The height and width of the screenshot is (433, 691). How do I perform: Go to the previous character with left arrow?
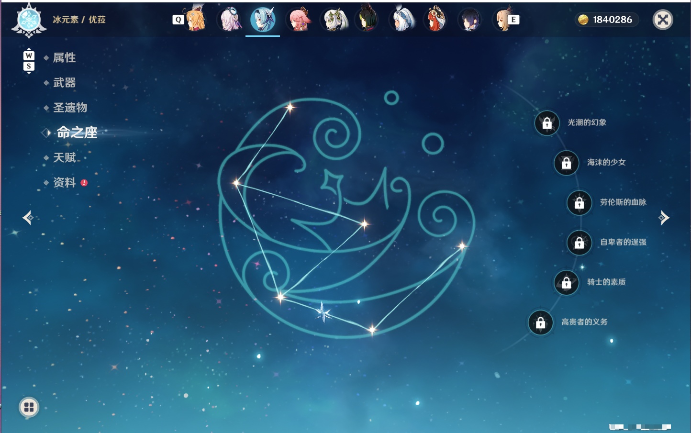(x=28, y=218)
